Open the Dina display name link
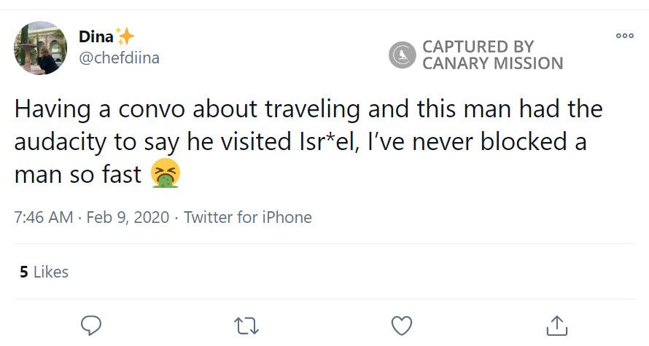This screenshot has width=649, height=346. tap(96, 36)
